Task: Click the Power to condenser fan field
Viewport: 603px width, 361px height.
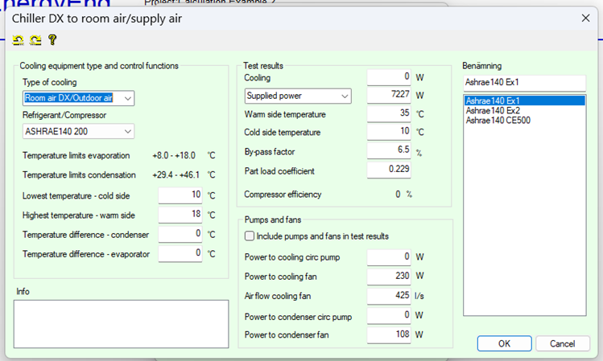Action: point(389,334)
